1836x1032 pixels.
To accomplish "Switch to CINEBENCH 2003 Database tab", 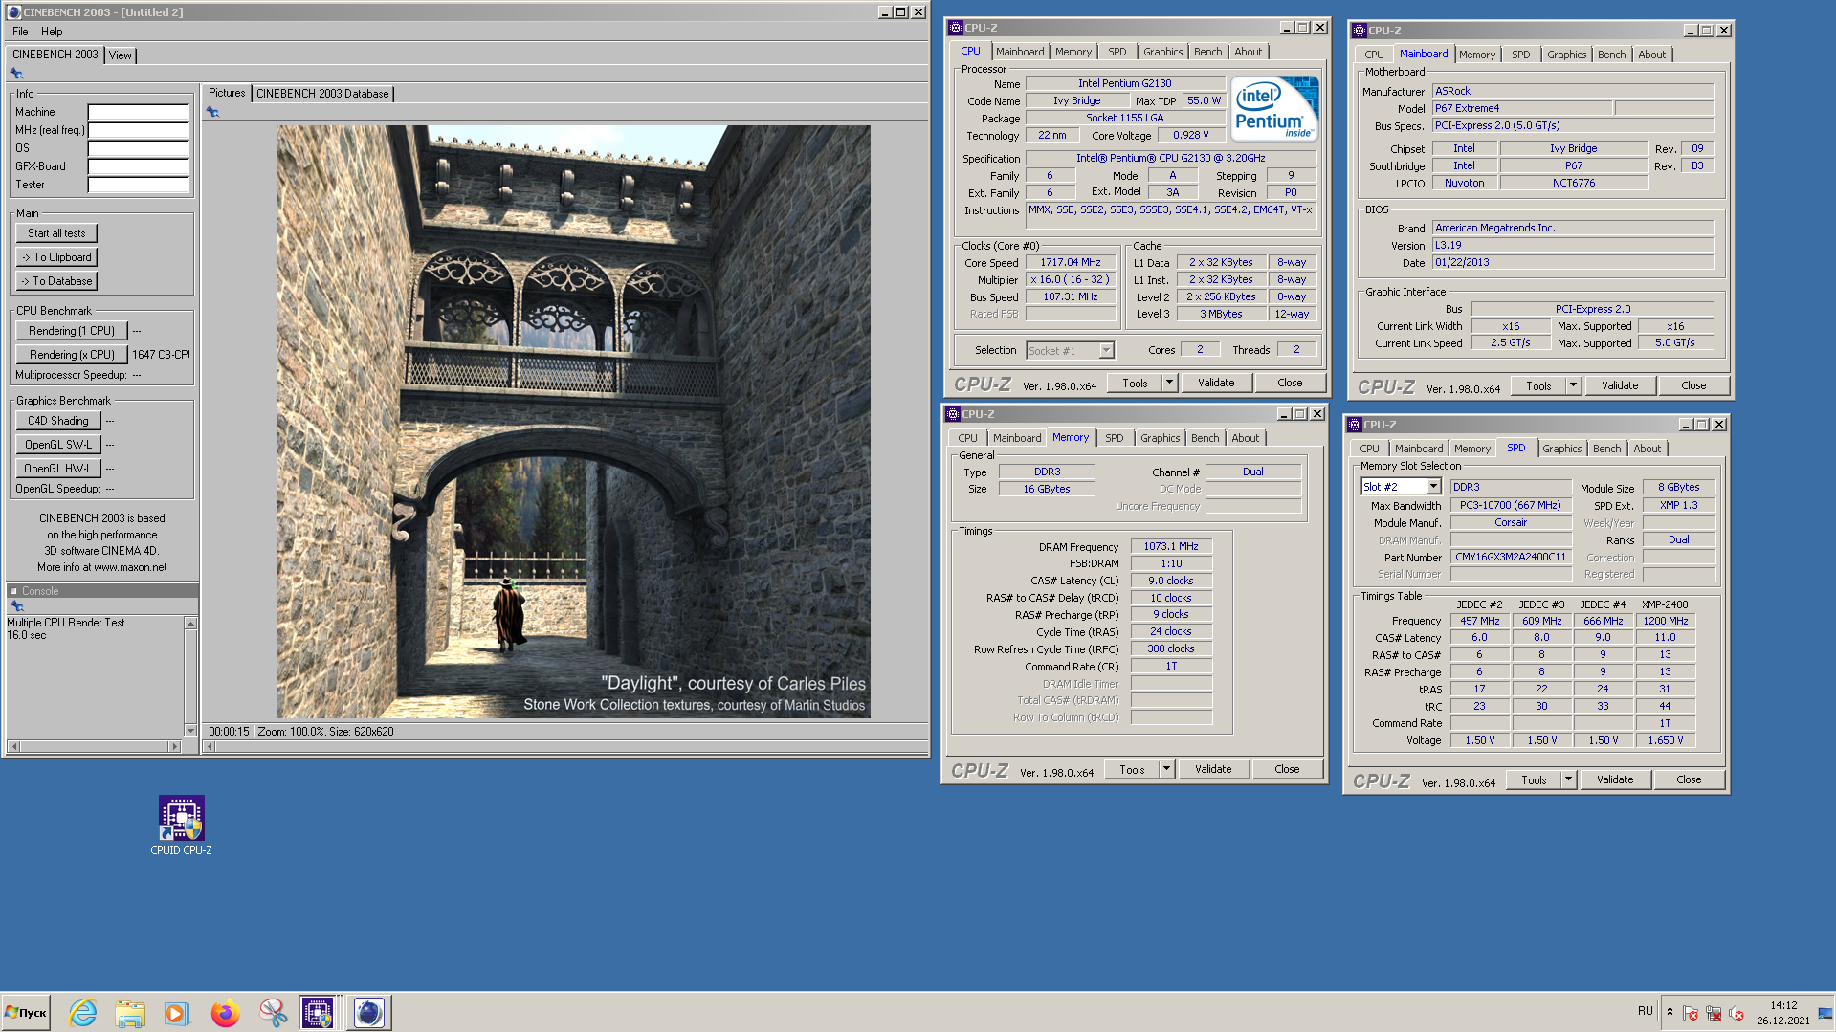I will point(322,94).
